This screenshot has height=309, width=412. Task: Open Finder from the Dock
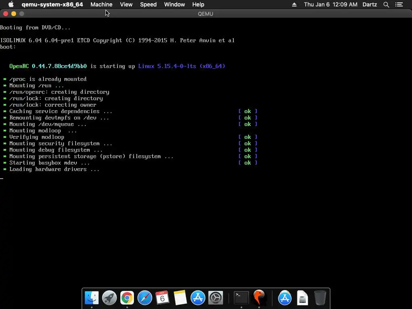(92, 298)
